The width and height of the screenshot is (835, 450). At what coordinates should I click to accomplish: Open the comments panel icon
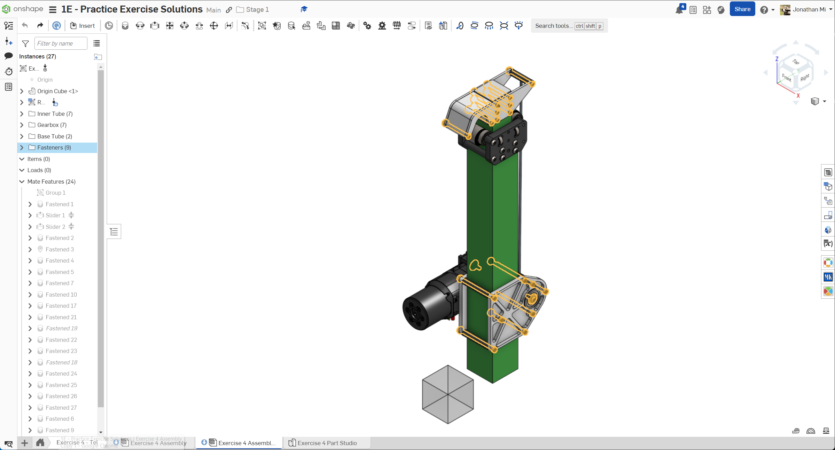[x=9, y=56]
